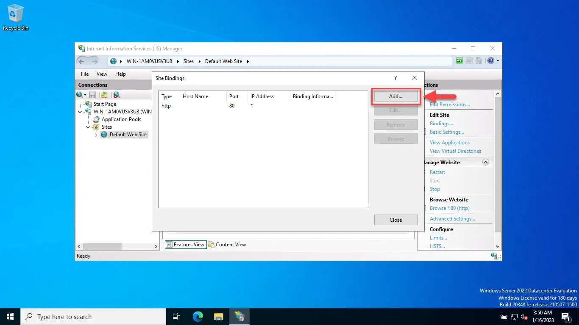579x325 pixels.
Task: Open Microsoft Edge from the taskbar
Action: coord(198,317)
